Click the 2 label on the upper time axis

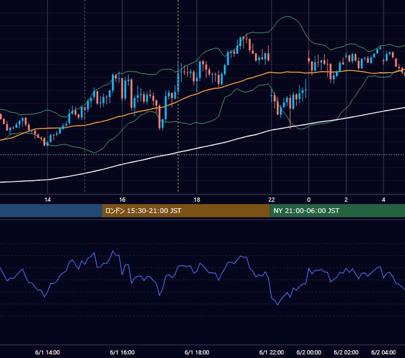click(x=346, y=200)
